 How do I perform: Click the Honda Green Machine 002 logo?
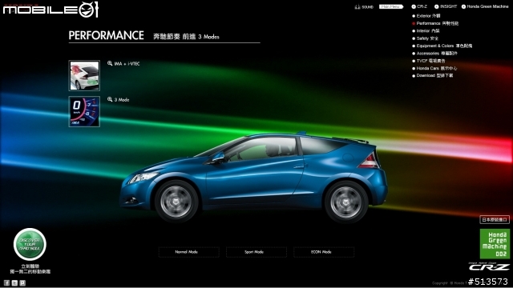click(495, 243)
